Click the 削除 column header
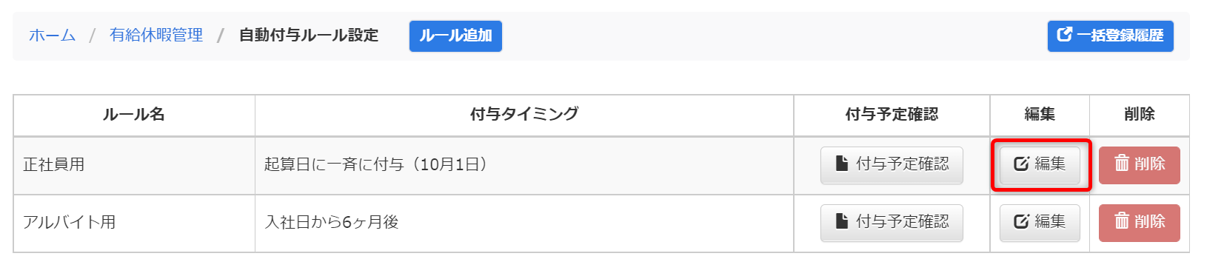This screenshot has width=1224, height=279. [x=1139, y=115]
